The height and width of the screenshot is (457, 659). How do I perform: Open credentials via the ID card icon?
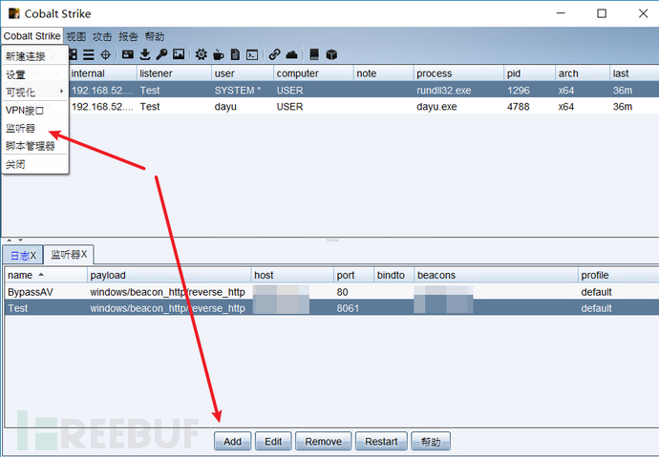128,54
